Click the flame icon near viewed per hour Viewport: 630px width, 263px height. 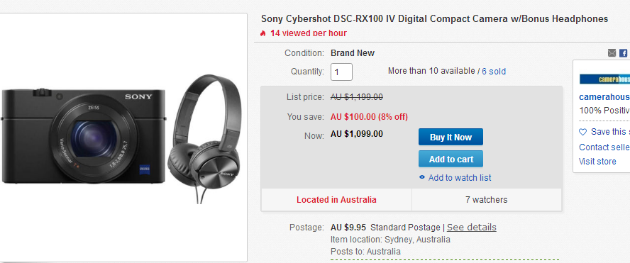262,33
